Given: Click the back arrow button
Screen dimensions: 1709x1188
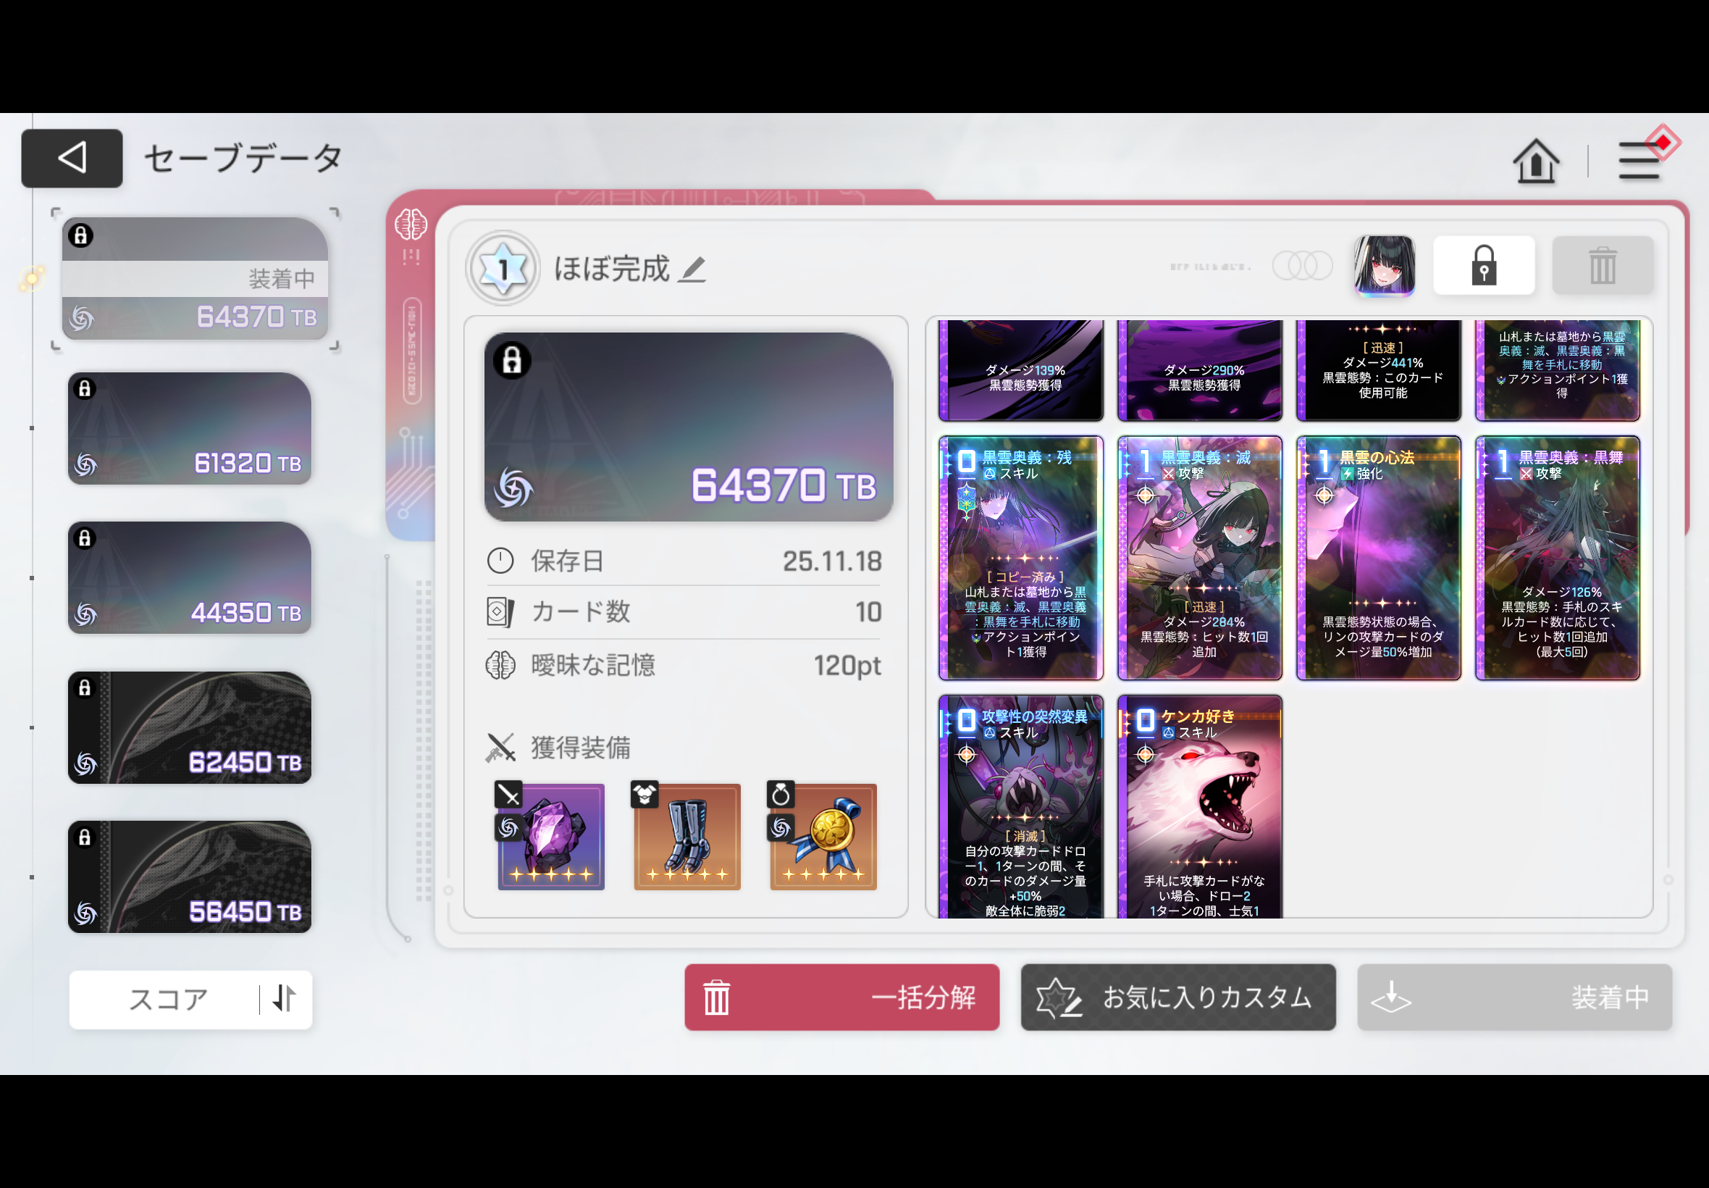Looking at the screenshot, I should (72, 158).
